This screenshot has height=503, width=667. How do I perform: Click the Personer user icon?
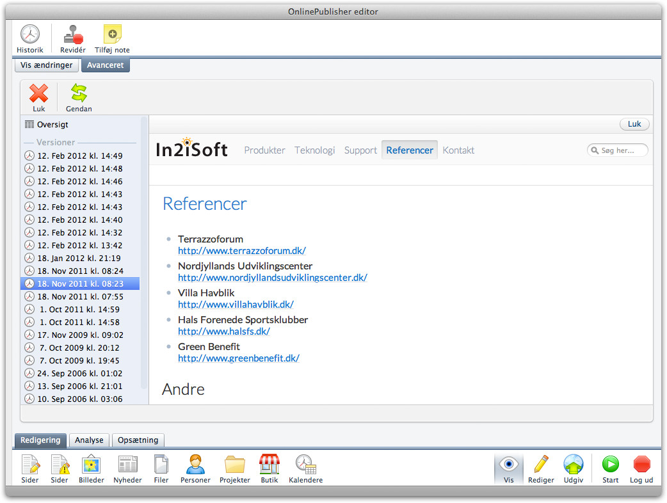tap(195, 465)
